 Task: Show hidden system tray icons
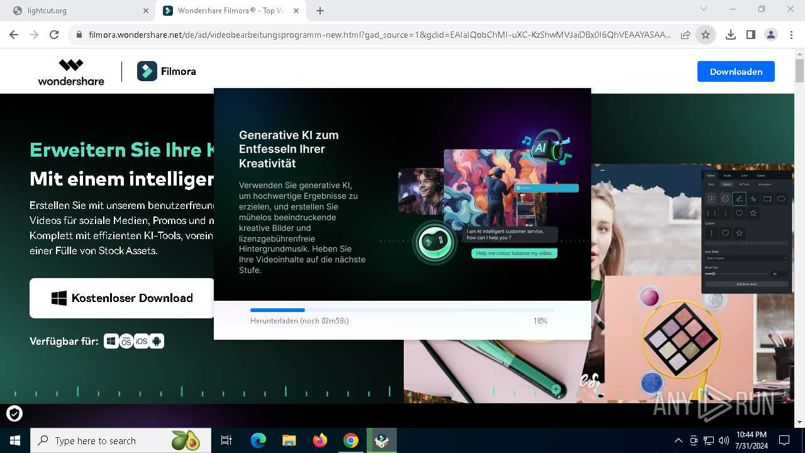tap(678, 440)
